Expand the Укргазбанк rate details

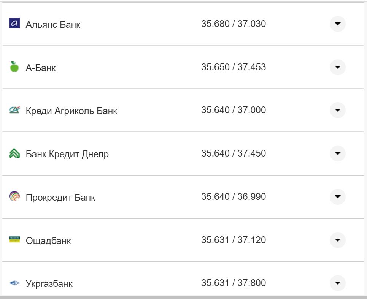click(x=338, y=283)
